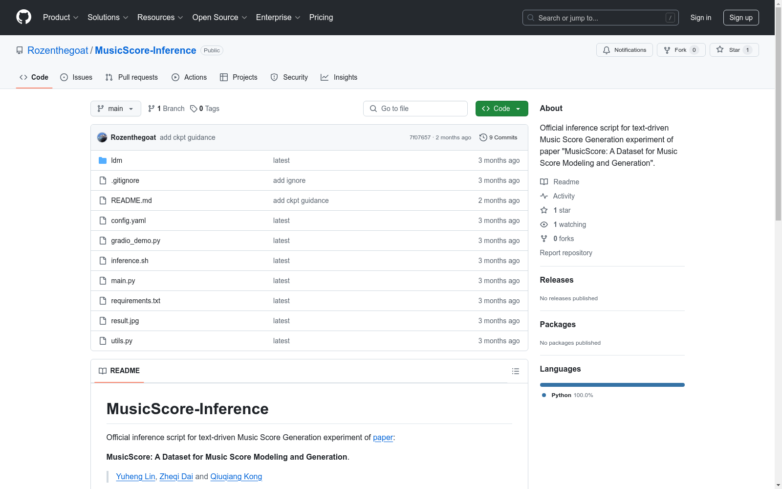This screenshot has width=782, height=489.
Task: Expand the Solutions menu
Action: [108, 17]
